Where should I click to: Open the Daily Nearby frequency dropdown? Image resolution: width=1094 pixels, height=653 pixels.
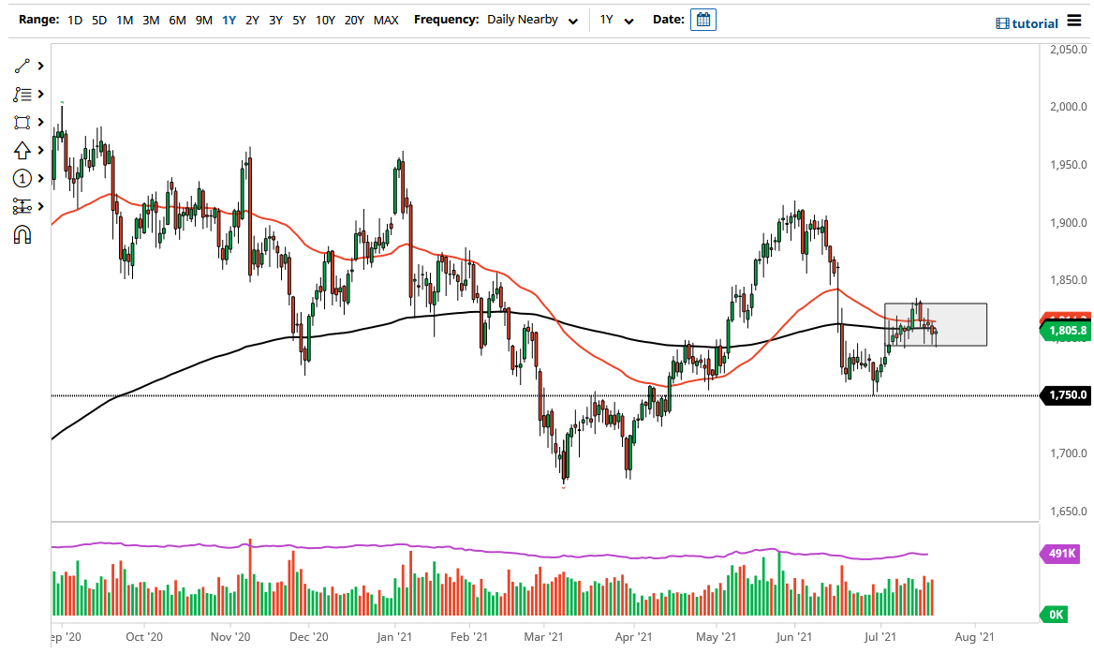[533, 20]
